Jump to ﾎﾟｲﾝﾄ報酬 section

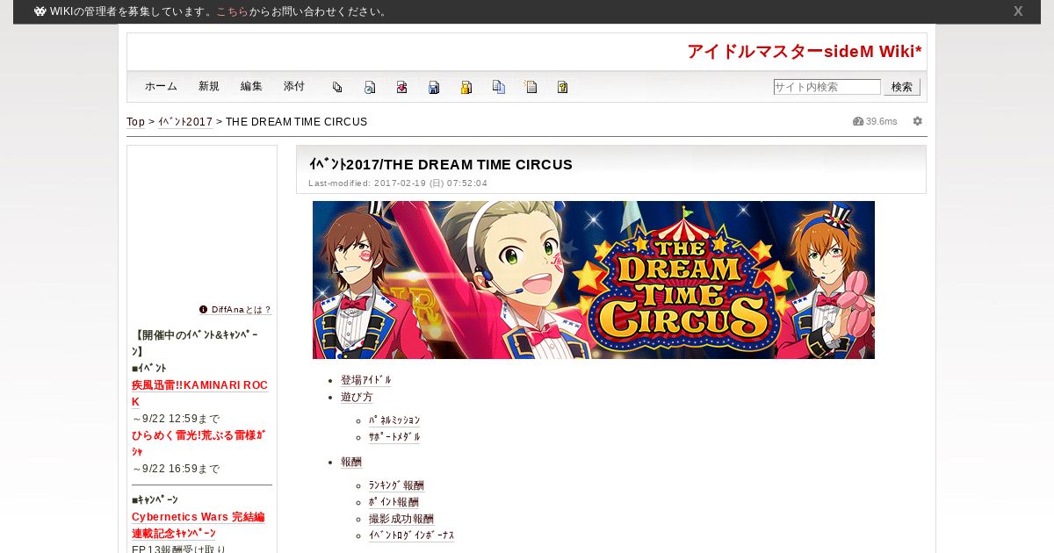393,502
